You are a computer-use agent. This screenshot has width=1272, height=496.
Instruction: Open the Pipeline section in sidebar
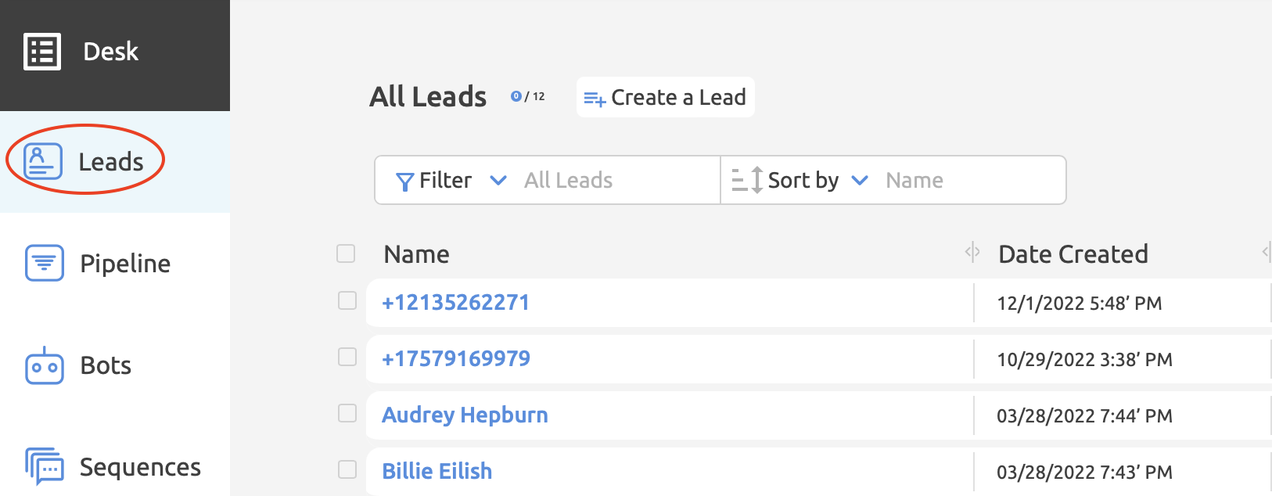(x=125, y=264)
